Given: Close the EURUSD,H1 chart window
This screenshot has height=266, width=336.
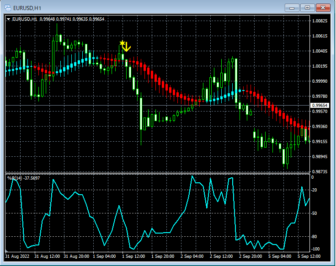Looking at the screenshot, I should (323, 8).
